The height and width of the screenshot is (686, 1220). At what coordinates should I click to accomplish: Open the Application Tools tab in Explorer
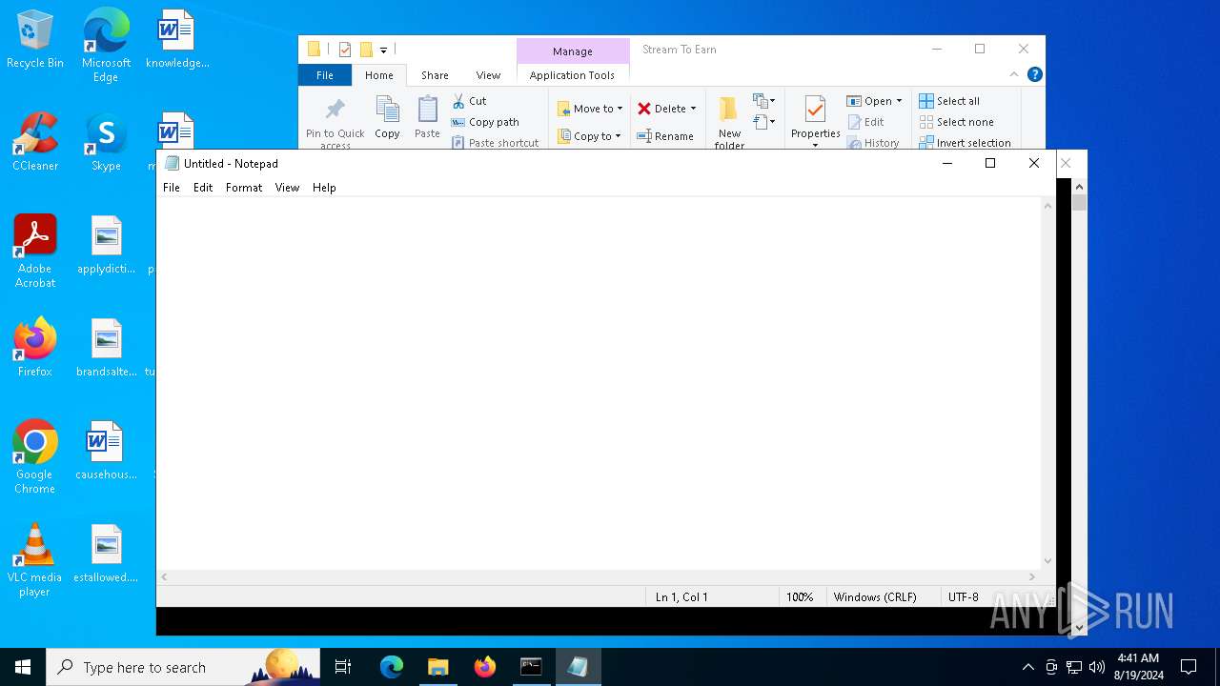(x=572, y=75)
